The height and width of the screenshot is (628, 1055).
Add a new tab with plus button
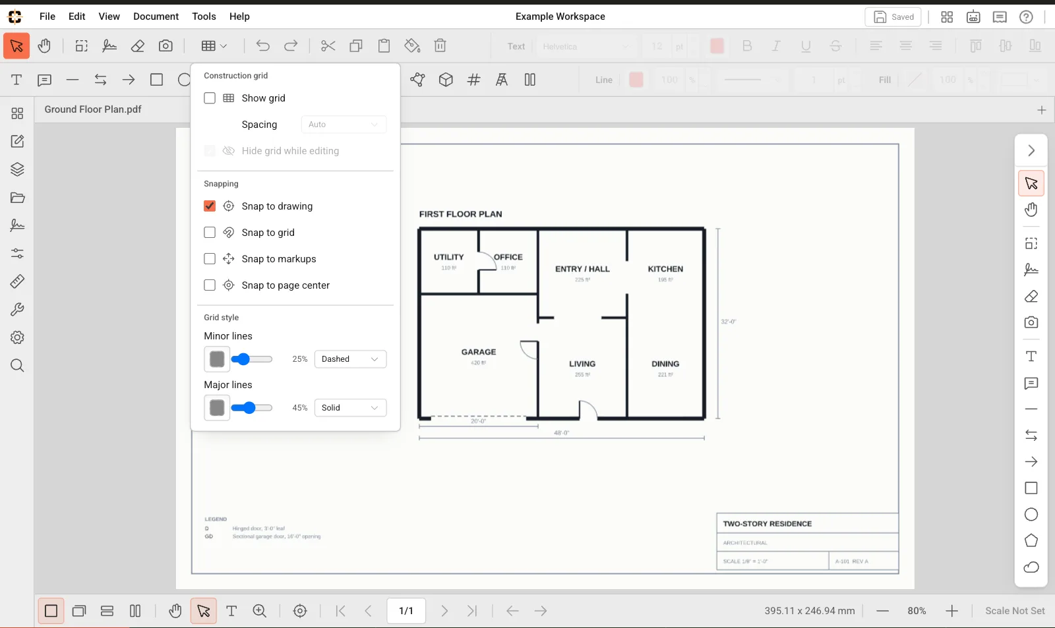pyautogui.click(x=1041, y=110)
